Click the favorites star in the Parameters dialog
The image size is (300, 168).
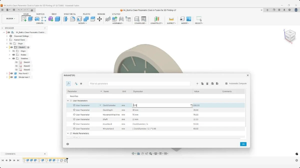point(80,84)
